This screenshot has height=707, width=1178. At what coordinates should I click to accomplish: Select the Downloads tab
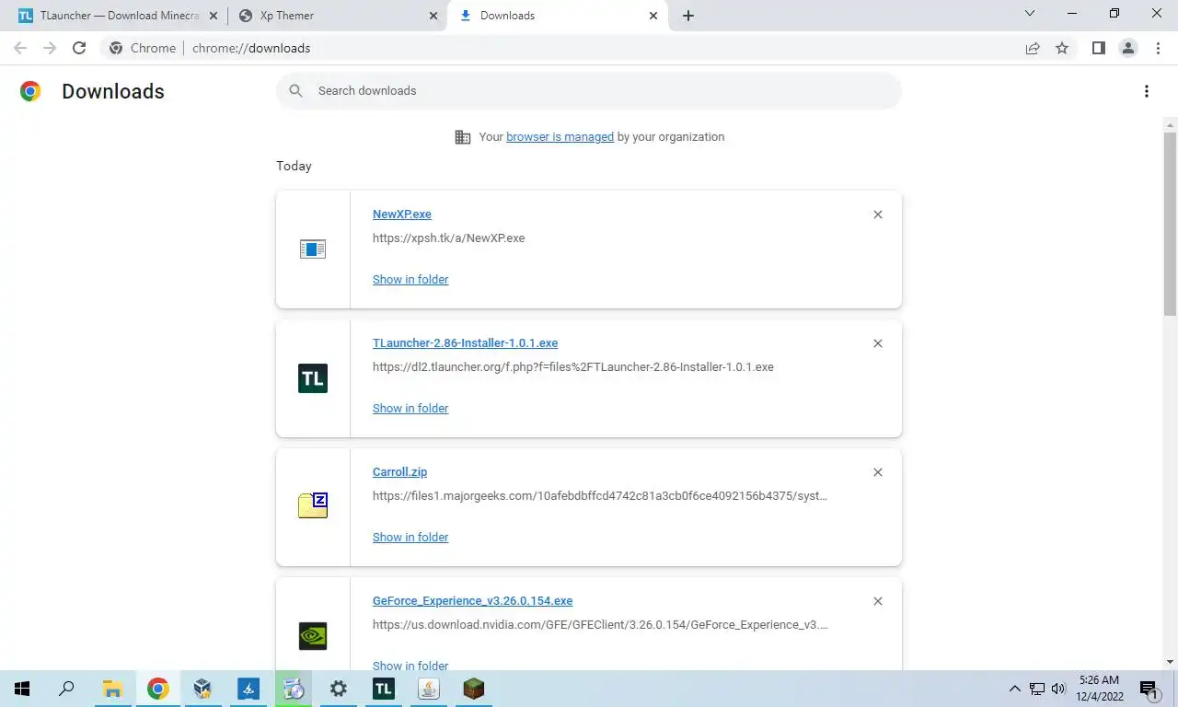coord(558,16)
